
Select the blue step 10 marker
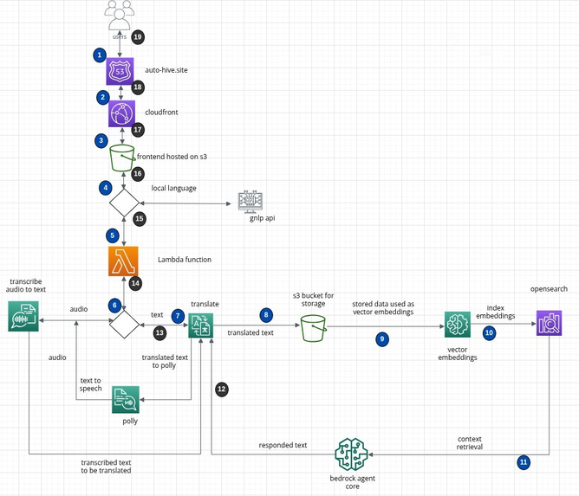pyautogui.click(x=489, y=333)
